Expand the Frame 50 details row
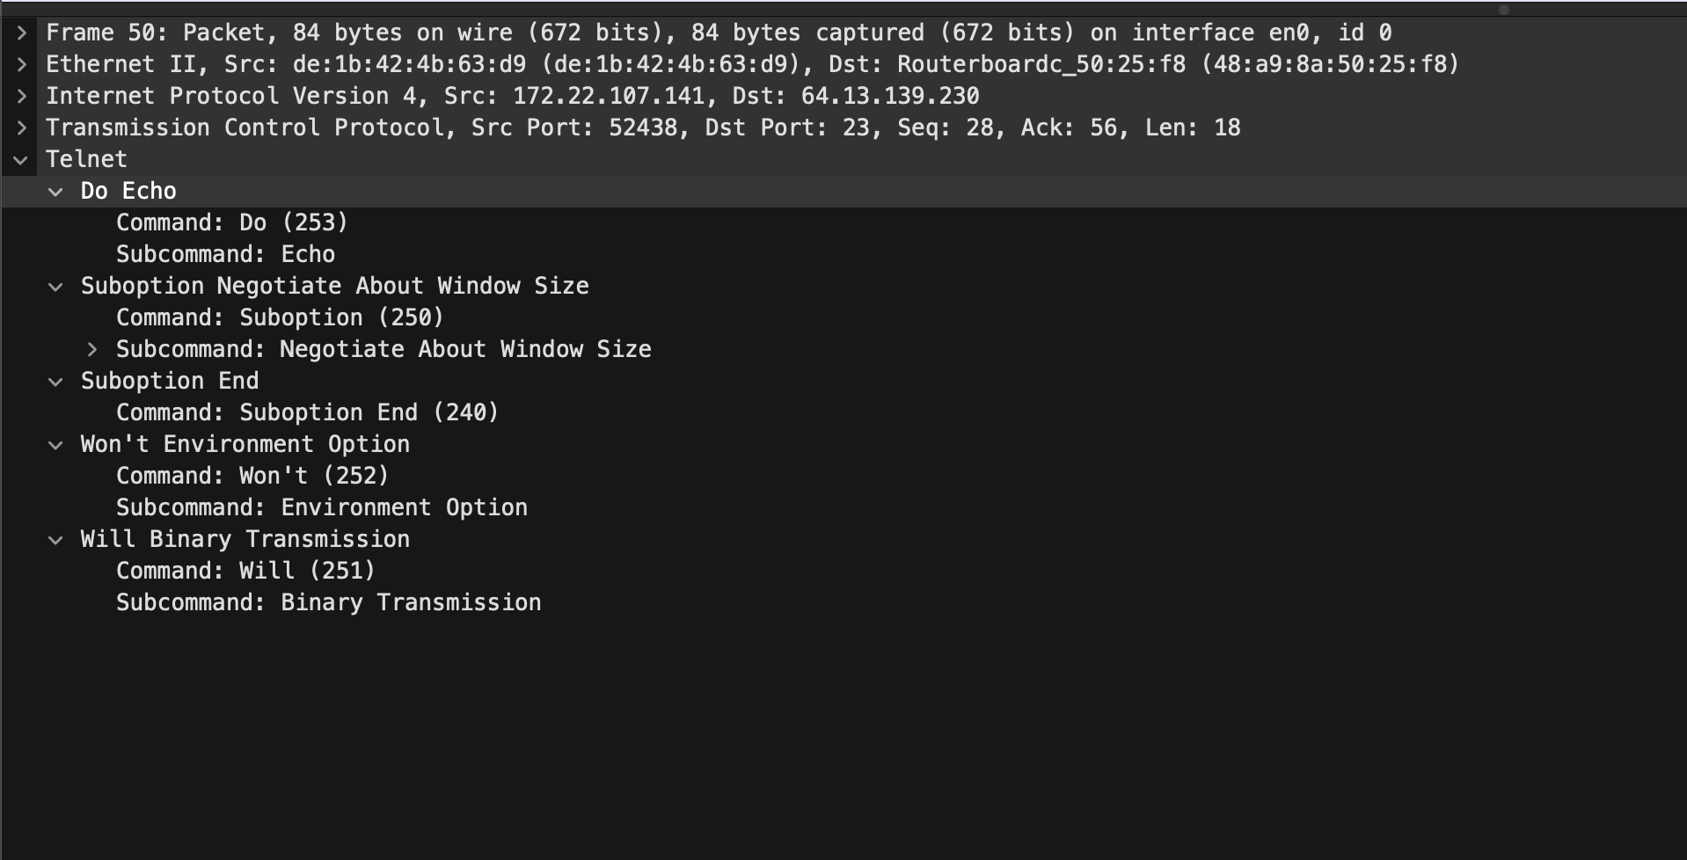1687x860 pixels. (x=22, y=33)
